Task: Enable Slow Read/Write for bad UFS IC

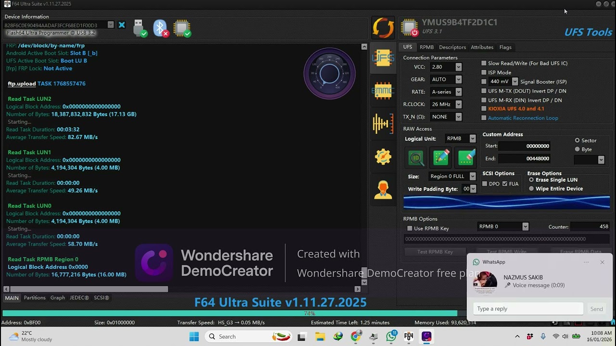Action: [484, 63]
